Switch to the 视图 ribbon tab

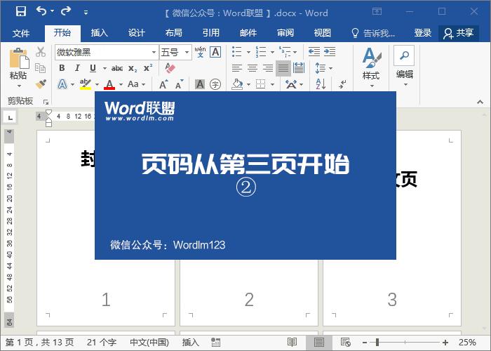323,32
